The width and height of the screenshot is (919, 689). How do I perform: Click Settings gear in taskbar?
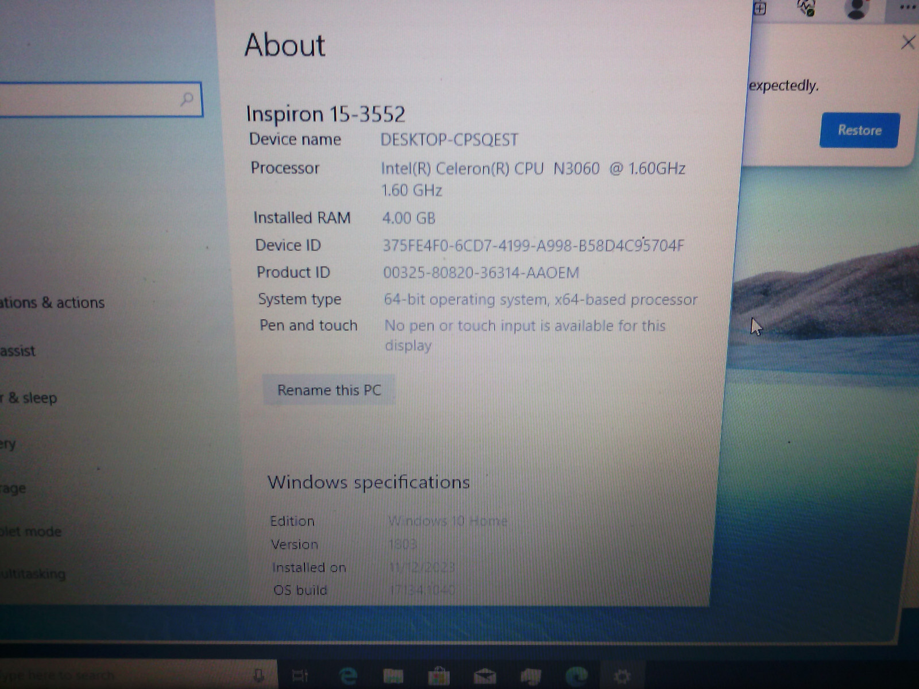[622, 676]
